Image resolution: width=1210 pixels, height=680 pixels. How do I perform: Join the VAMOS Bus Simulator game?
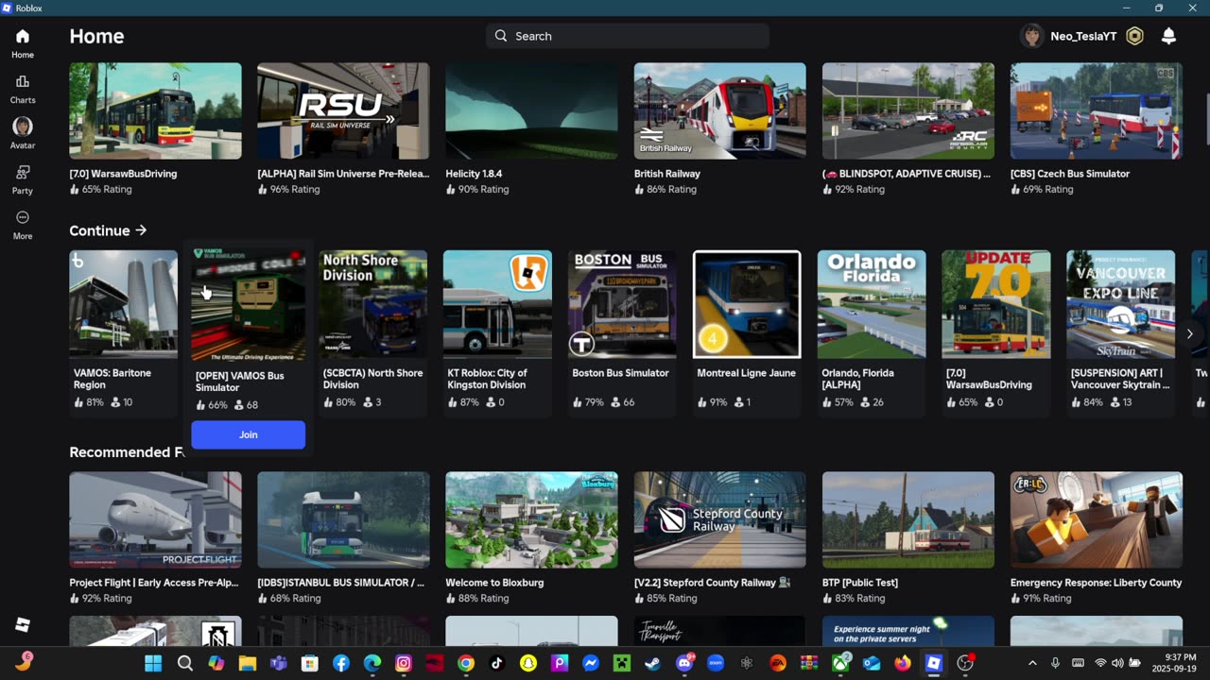click(248, 434)
